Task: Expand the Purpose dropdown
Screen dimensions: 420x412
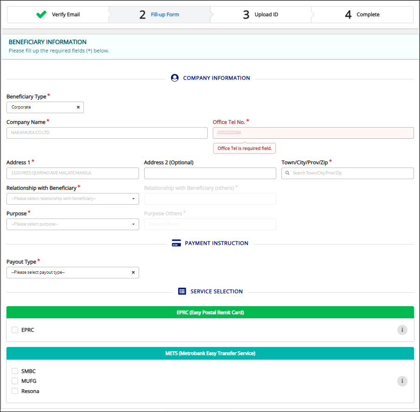Action: coord(73,224)
